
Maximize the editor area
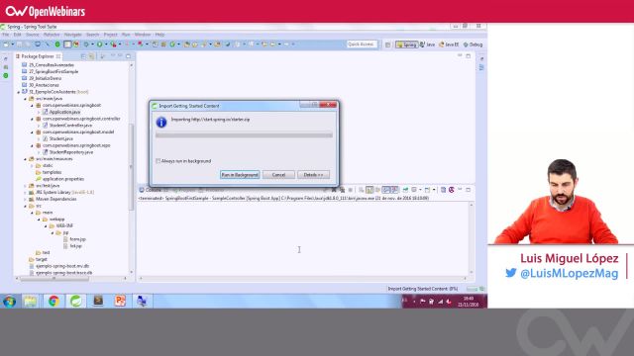[469, 56]
